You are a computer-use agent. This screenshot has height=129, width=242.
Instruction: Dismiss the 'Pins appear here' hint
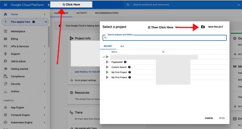46,22
